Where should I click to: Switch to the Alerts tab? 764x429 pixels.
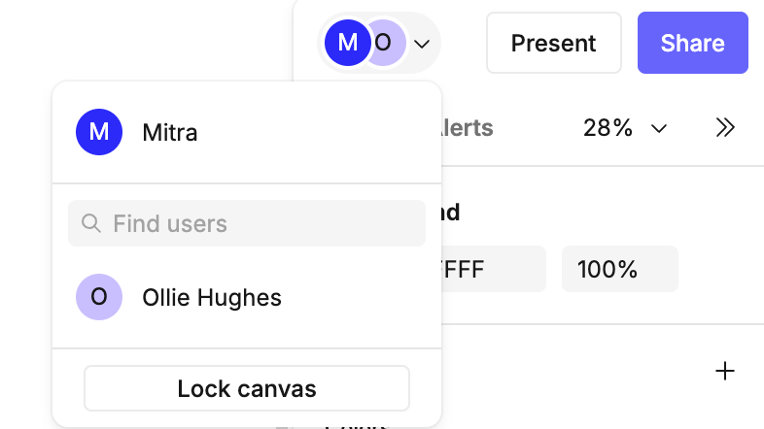pyautogui.click(x=469, y=127)
